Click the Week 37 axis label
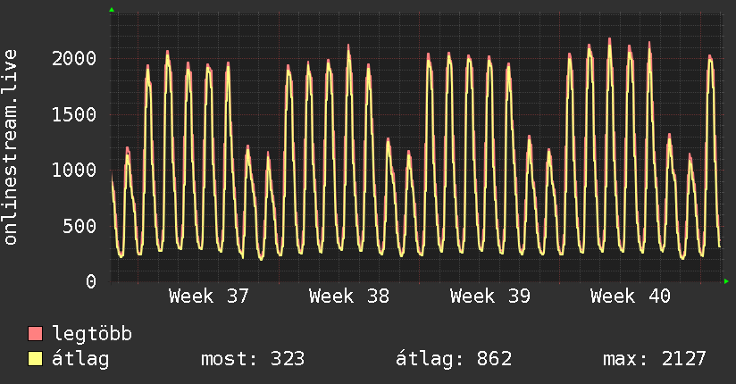Screen dimensions: 736x384 tap(209, 296)
